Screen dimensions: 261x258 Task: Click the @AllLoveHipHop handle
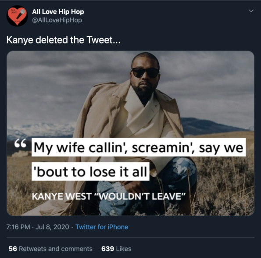pyautogui.click(x=57, y=20)
